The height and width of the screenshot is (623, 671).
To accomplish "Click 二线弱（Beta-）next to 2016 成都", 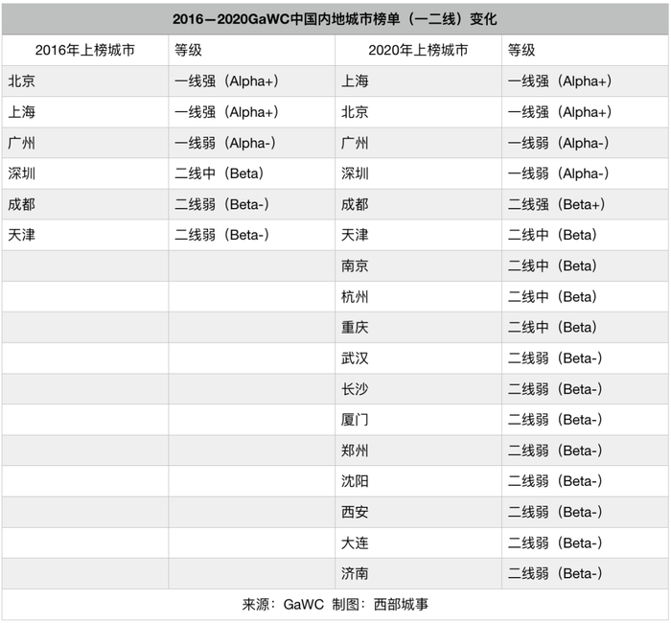I will pos(221,204).
